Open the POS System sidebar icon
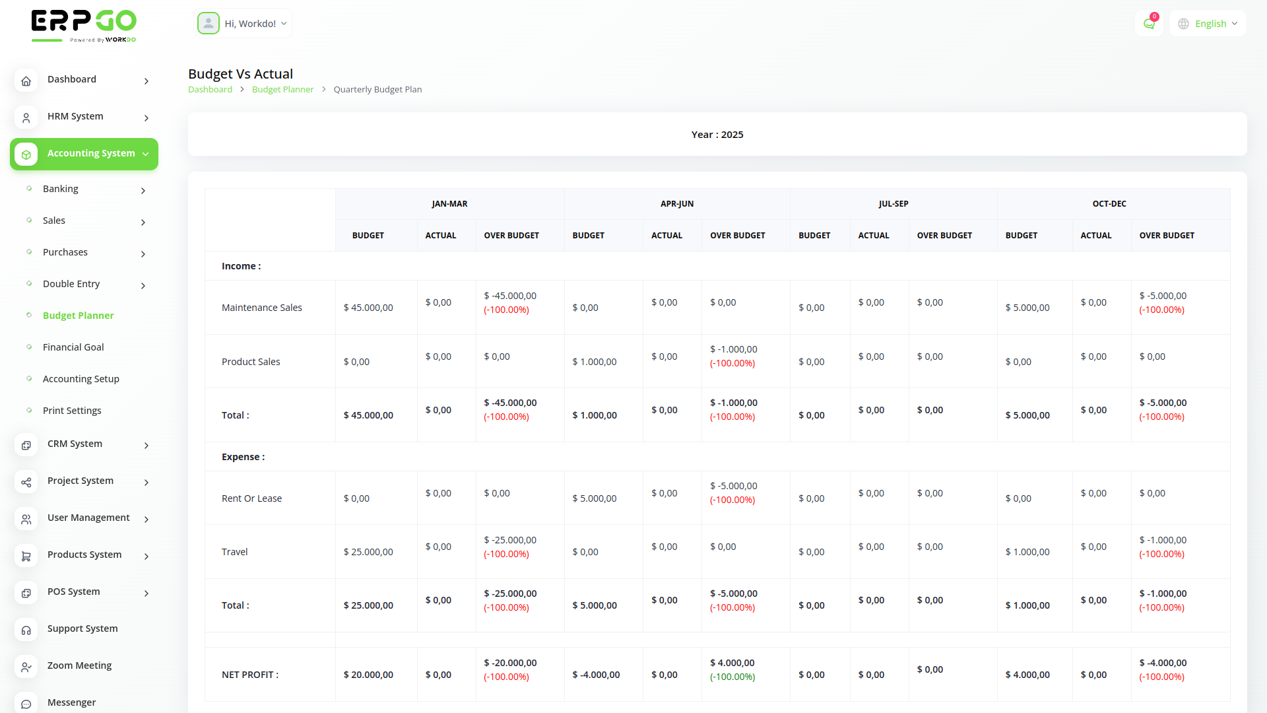Image resolution: width=1267 pixels, height=713 pixels. pyautogui.click(x=26, y=593)
